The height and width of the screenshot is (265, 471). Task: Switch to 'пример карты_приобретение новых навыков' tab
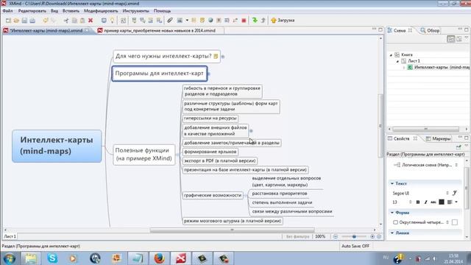click(x=160, y=30)
